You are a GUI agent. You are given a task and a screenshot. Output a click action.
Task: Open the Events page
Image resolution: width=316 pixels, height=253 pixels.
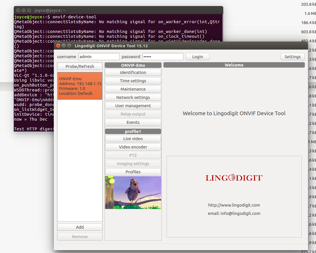pyautogui.click(x=133, y=122)
